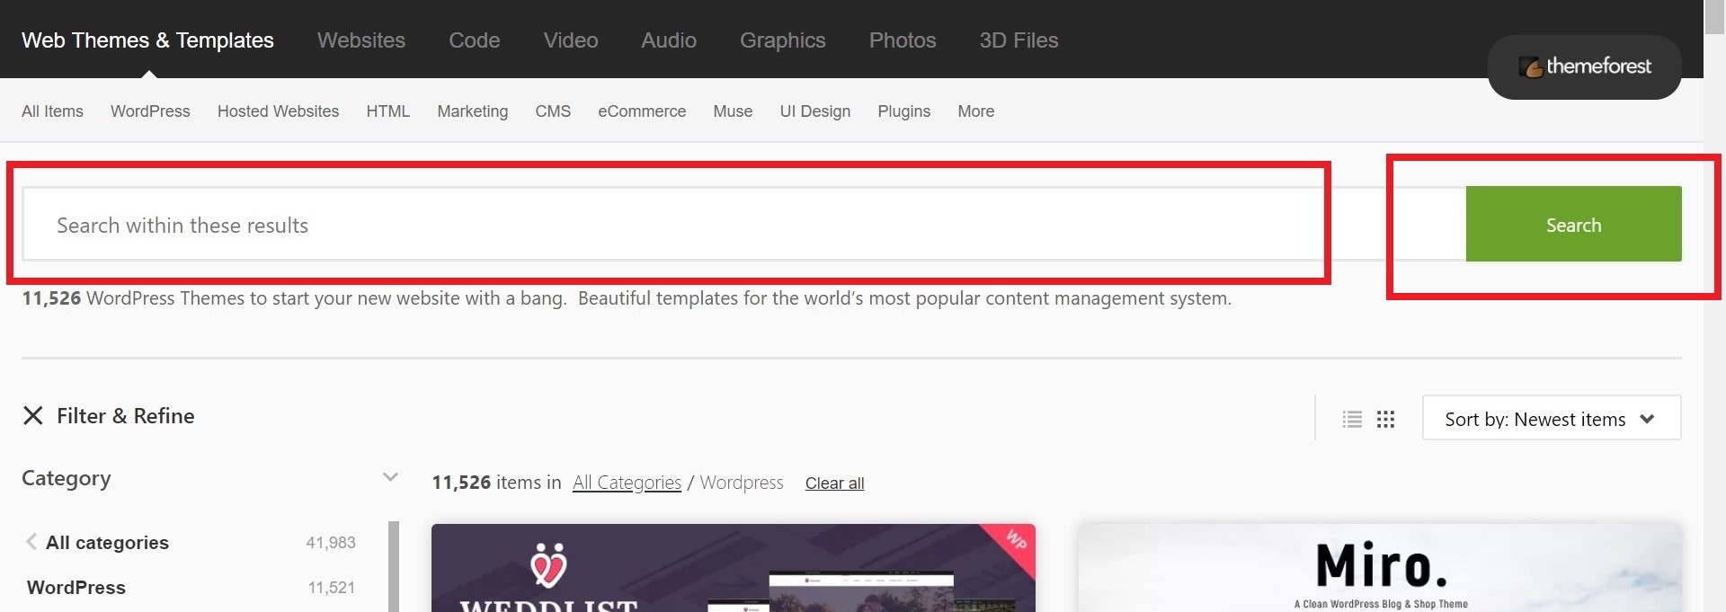Switch to grid view layout icon
Image resolution: width=1726 pixels, height=612 pixels.
(1385, 419)
